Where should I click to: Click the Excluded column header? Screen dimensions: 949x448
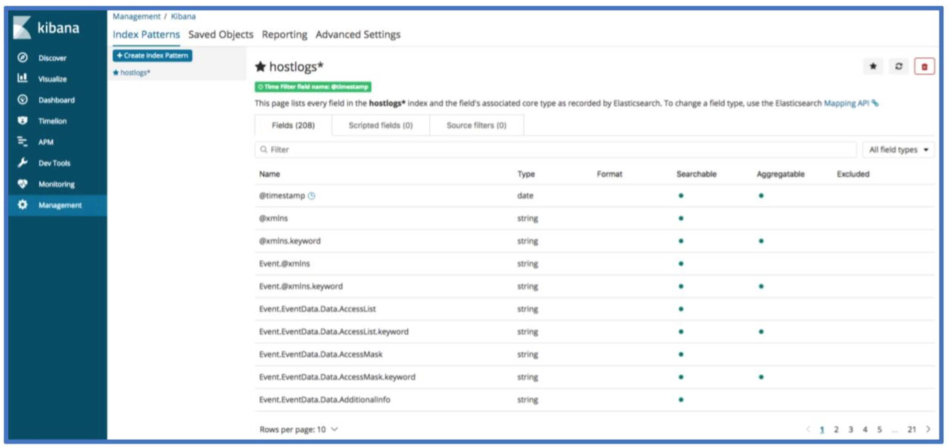tap(853, 174)
